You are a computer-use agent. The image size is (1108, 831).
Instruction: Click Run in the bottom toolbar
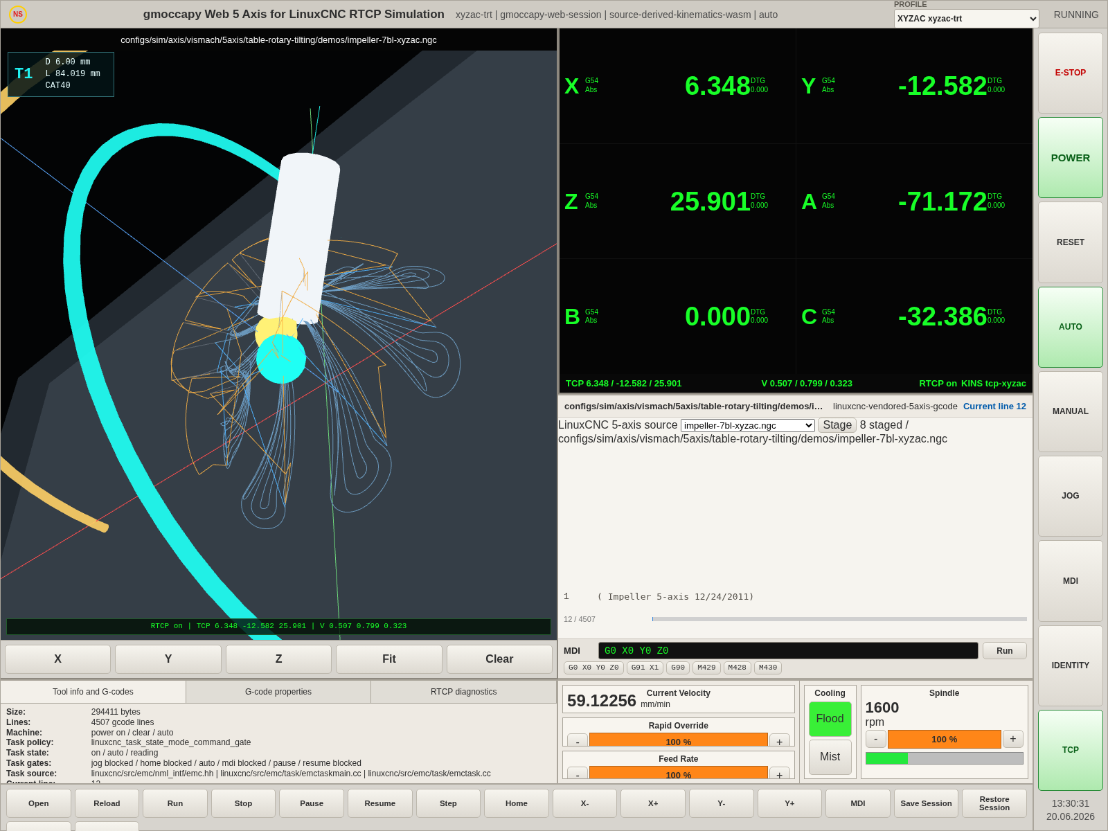[175, 803]
